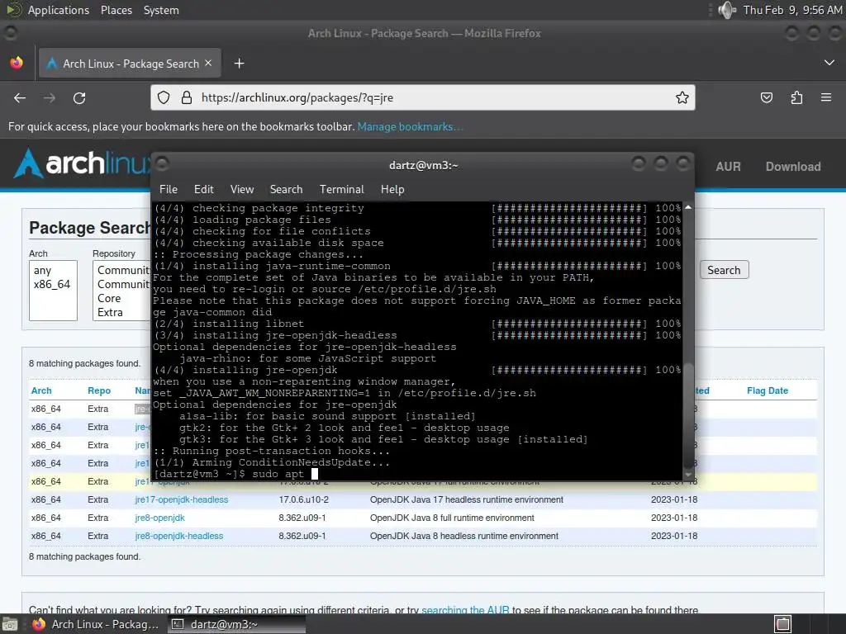Open Firefox extensions menu
Screen dimensions: 846x634
796,97
